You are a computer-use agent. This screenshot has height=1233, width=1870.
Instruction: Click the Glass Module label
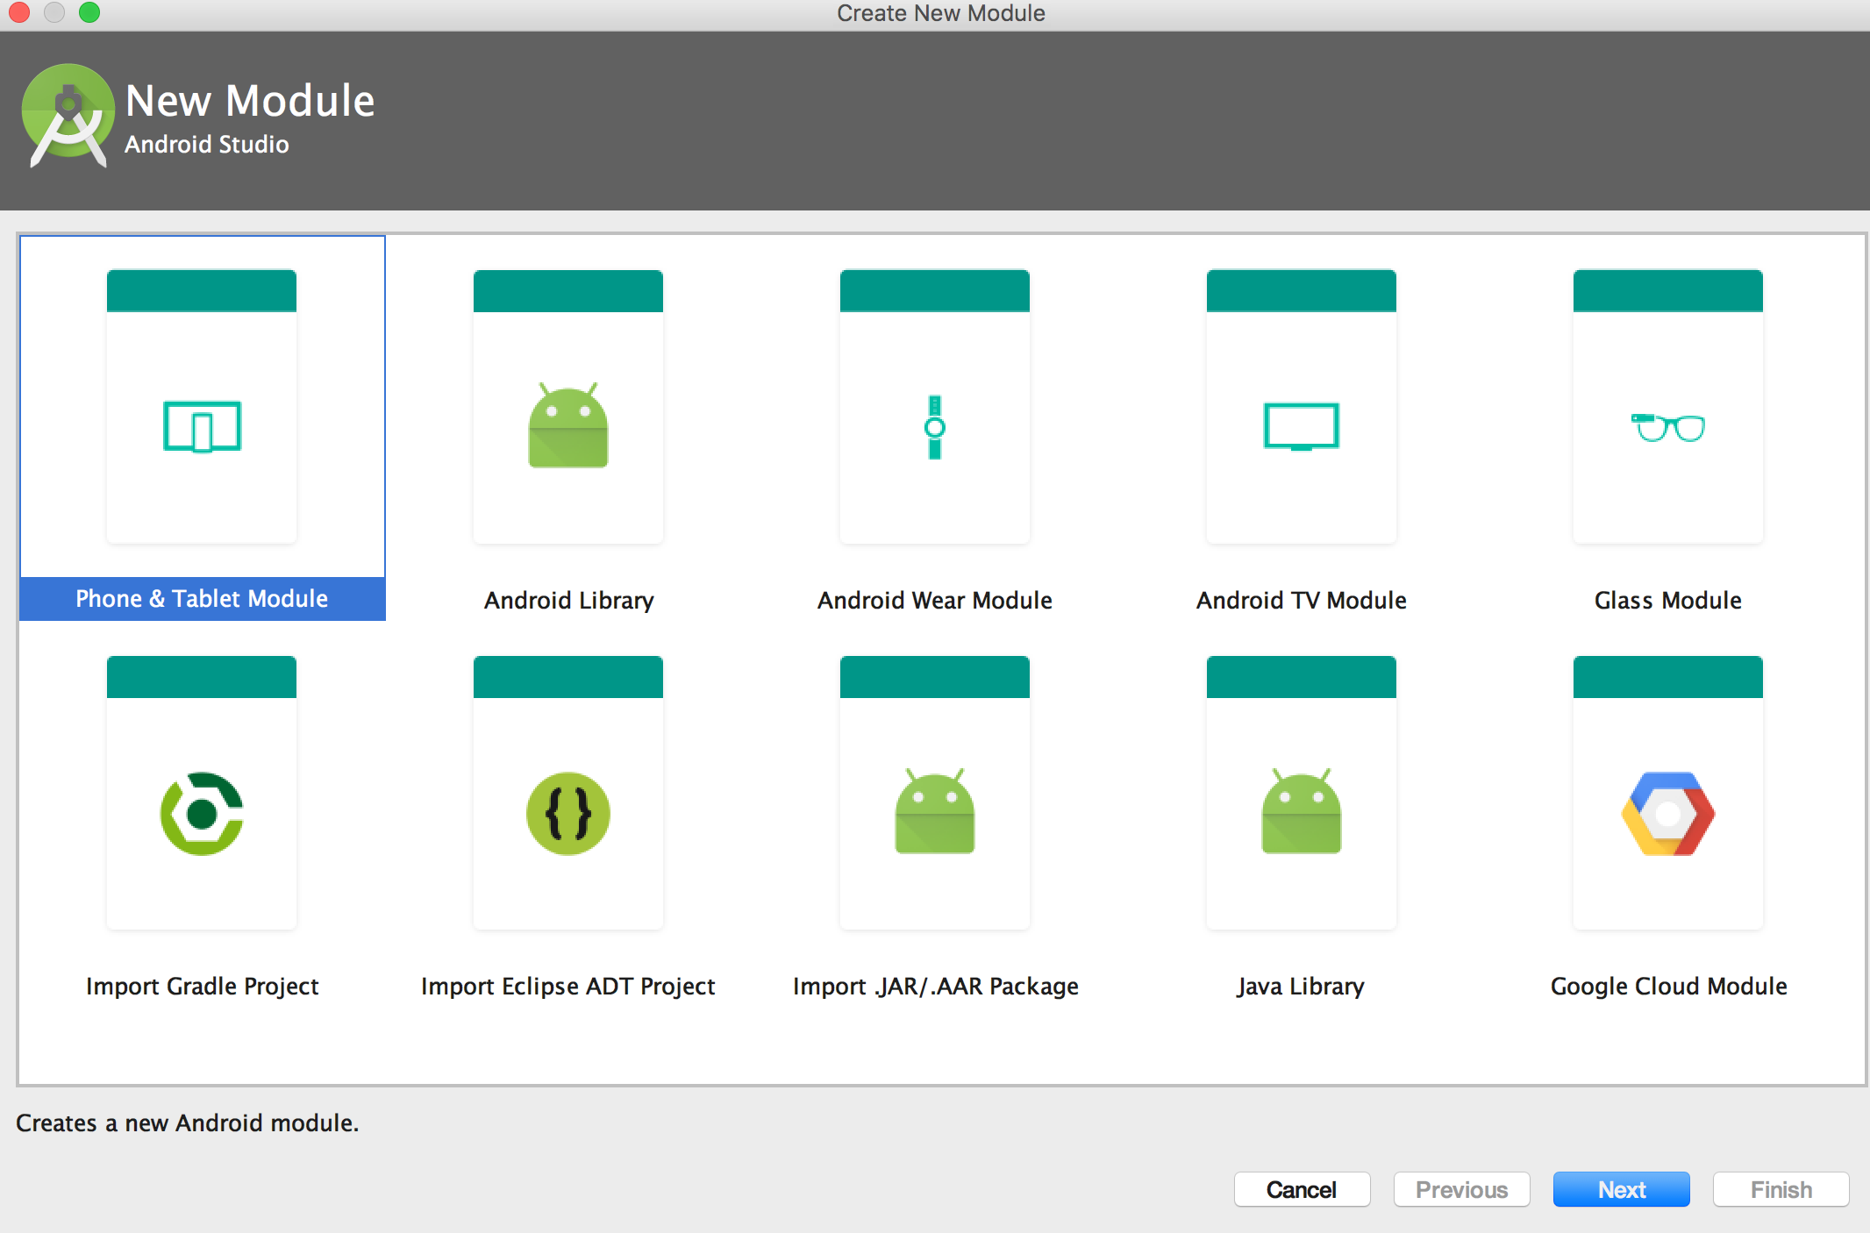click(x=1668, y=601)
